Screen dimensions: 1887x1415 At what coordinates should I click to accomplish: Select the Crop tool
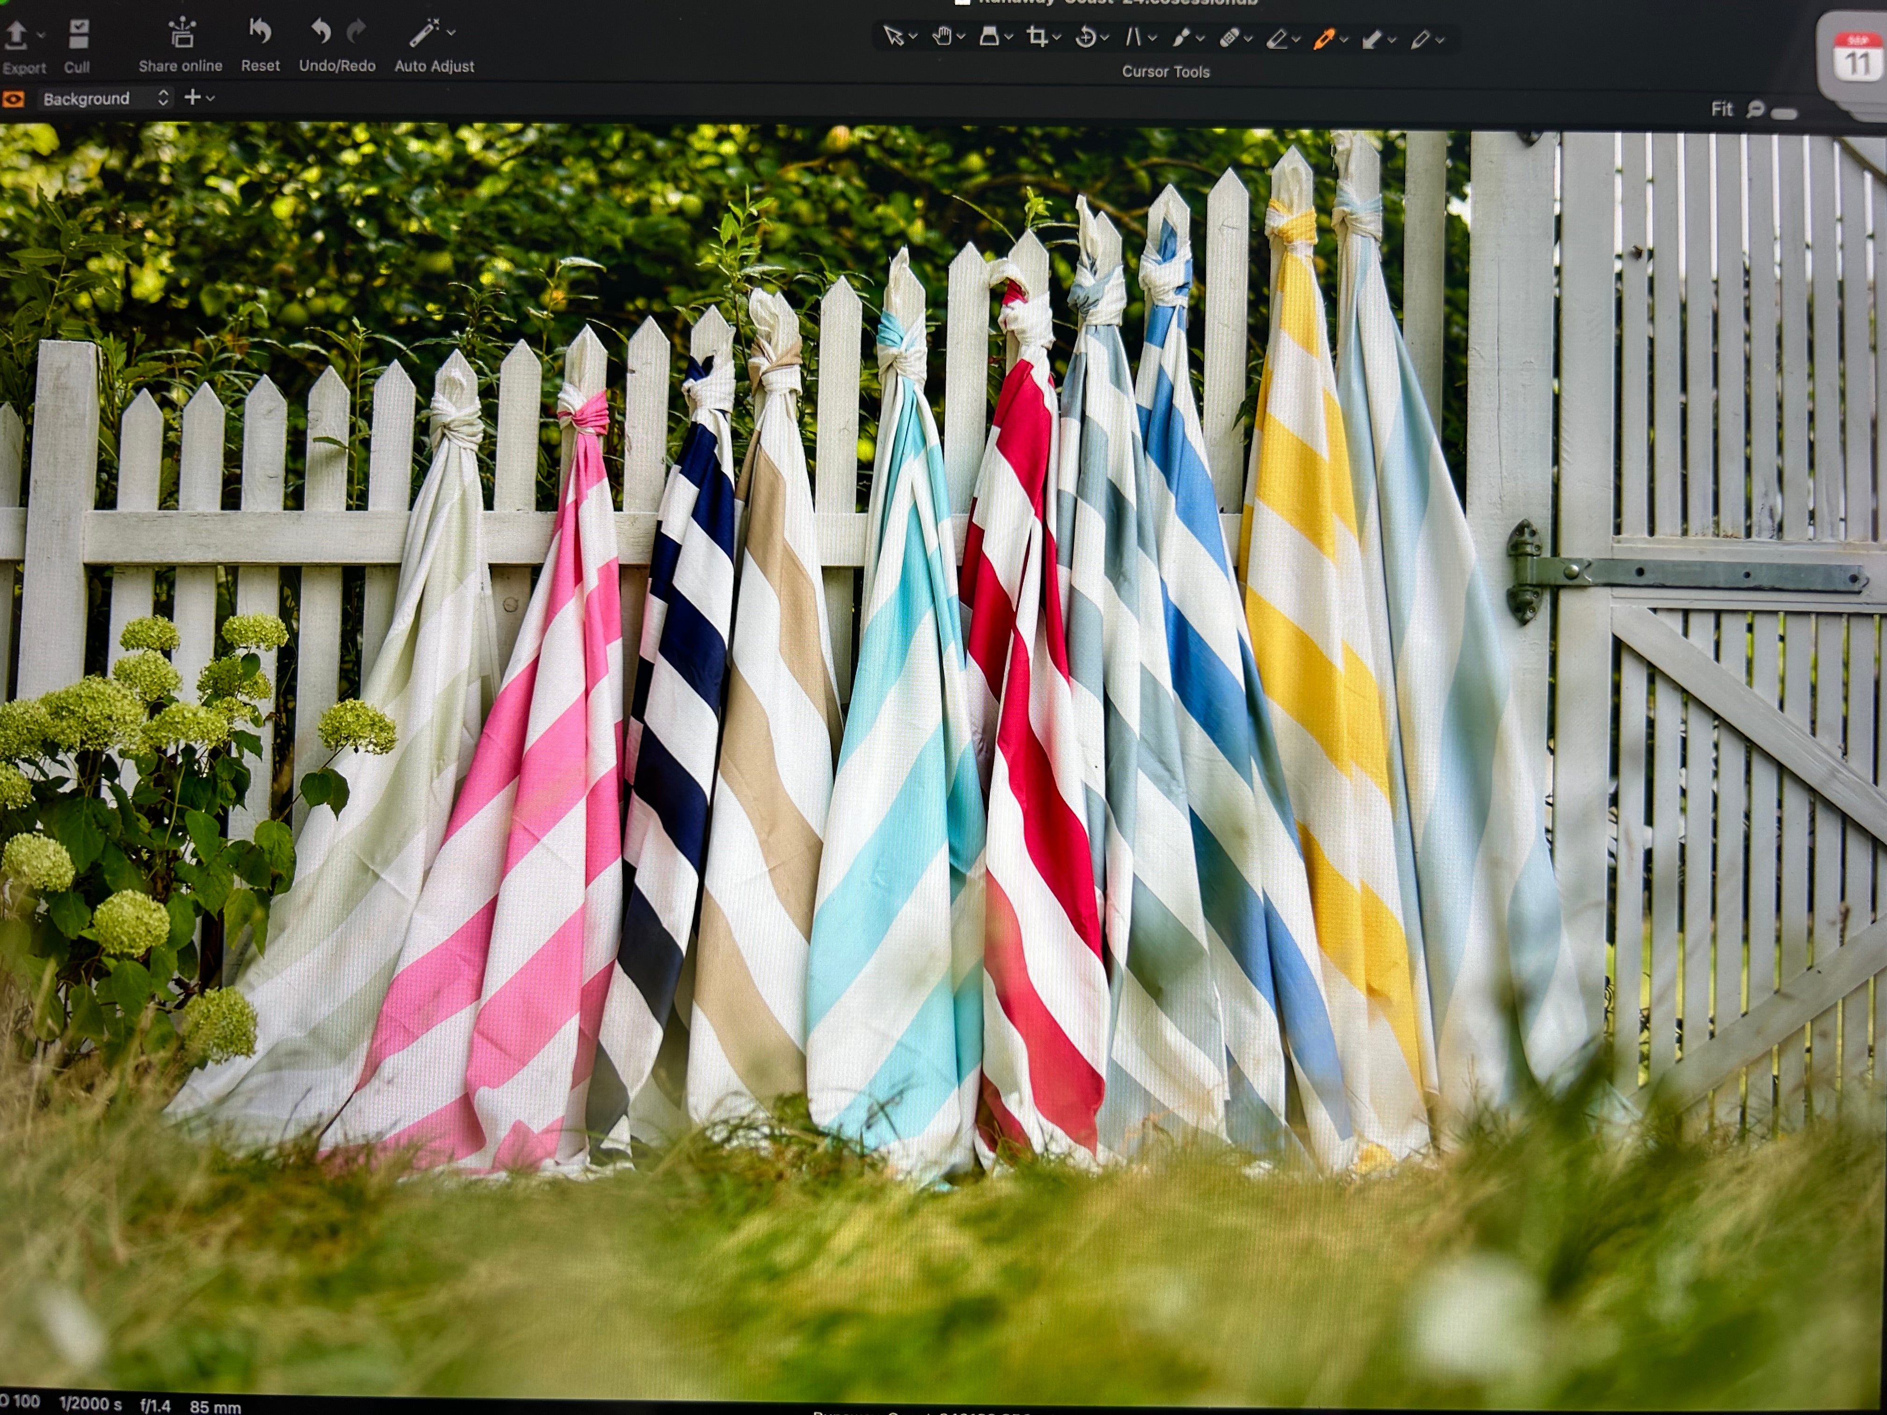pyautogui.click(x=1037, y=36)
